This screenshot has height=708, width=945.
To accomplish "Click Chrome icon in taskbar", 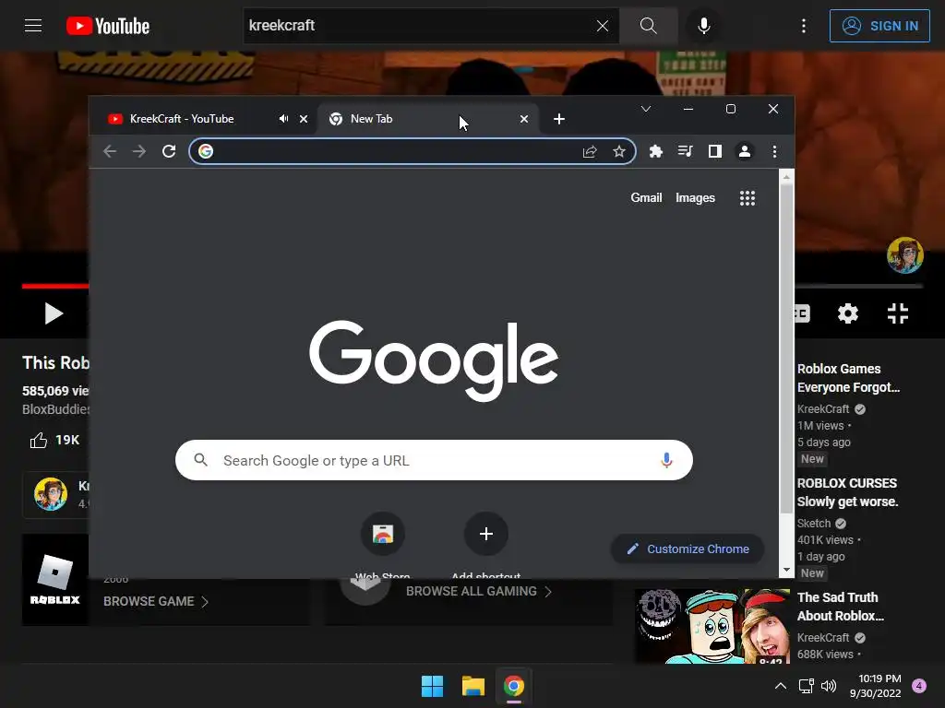I will point(513,686).
